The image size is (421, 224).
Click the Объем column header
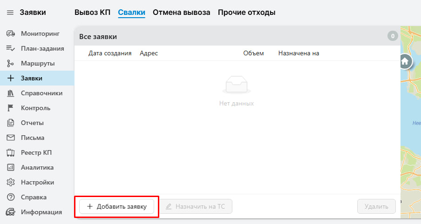(x=253, y=53)
